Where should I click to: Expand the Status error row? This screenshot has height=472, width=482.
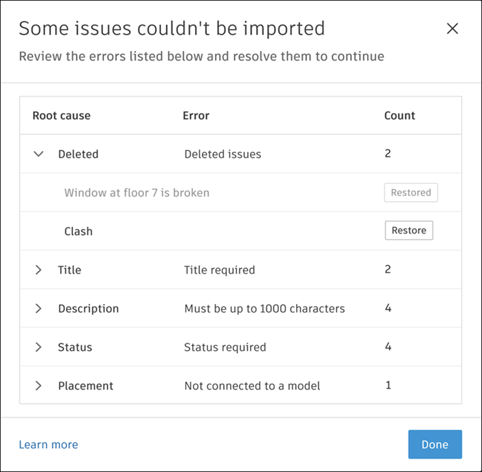coord(39,347)
